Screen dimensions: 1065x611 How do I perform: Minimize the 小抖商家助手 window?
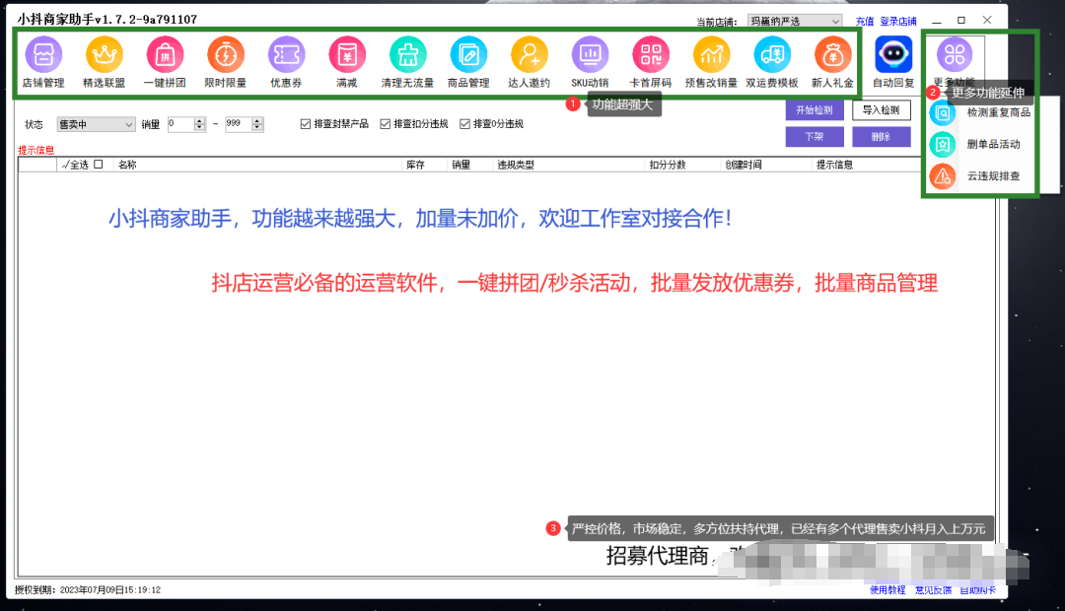(937, 21)
